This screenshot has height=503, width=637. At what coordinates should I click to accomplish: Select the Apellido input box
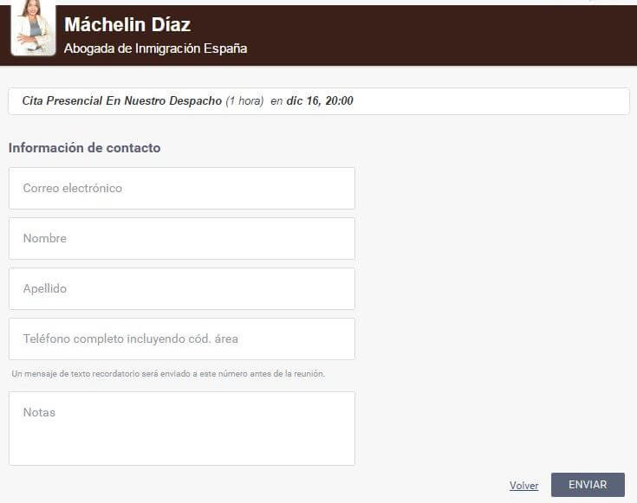[182, 288]
